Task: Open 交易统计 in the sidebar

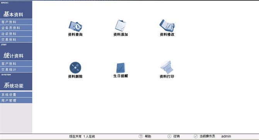Action: [x=16, y=69]
